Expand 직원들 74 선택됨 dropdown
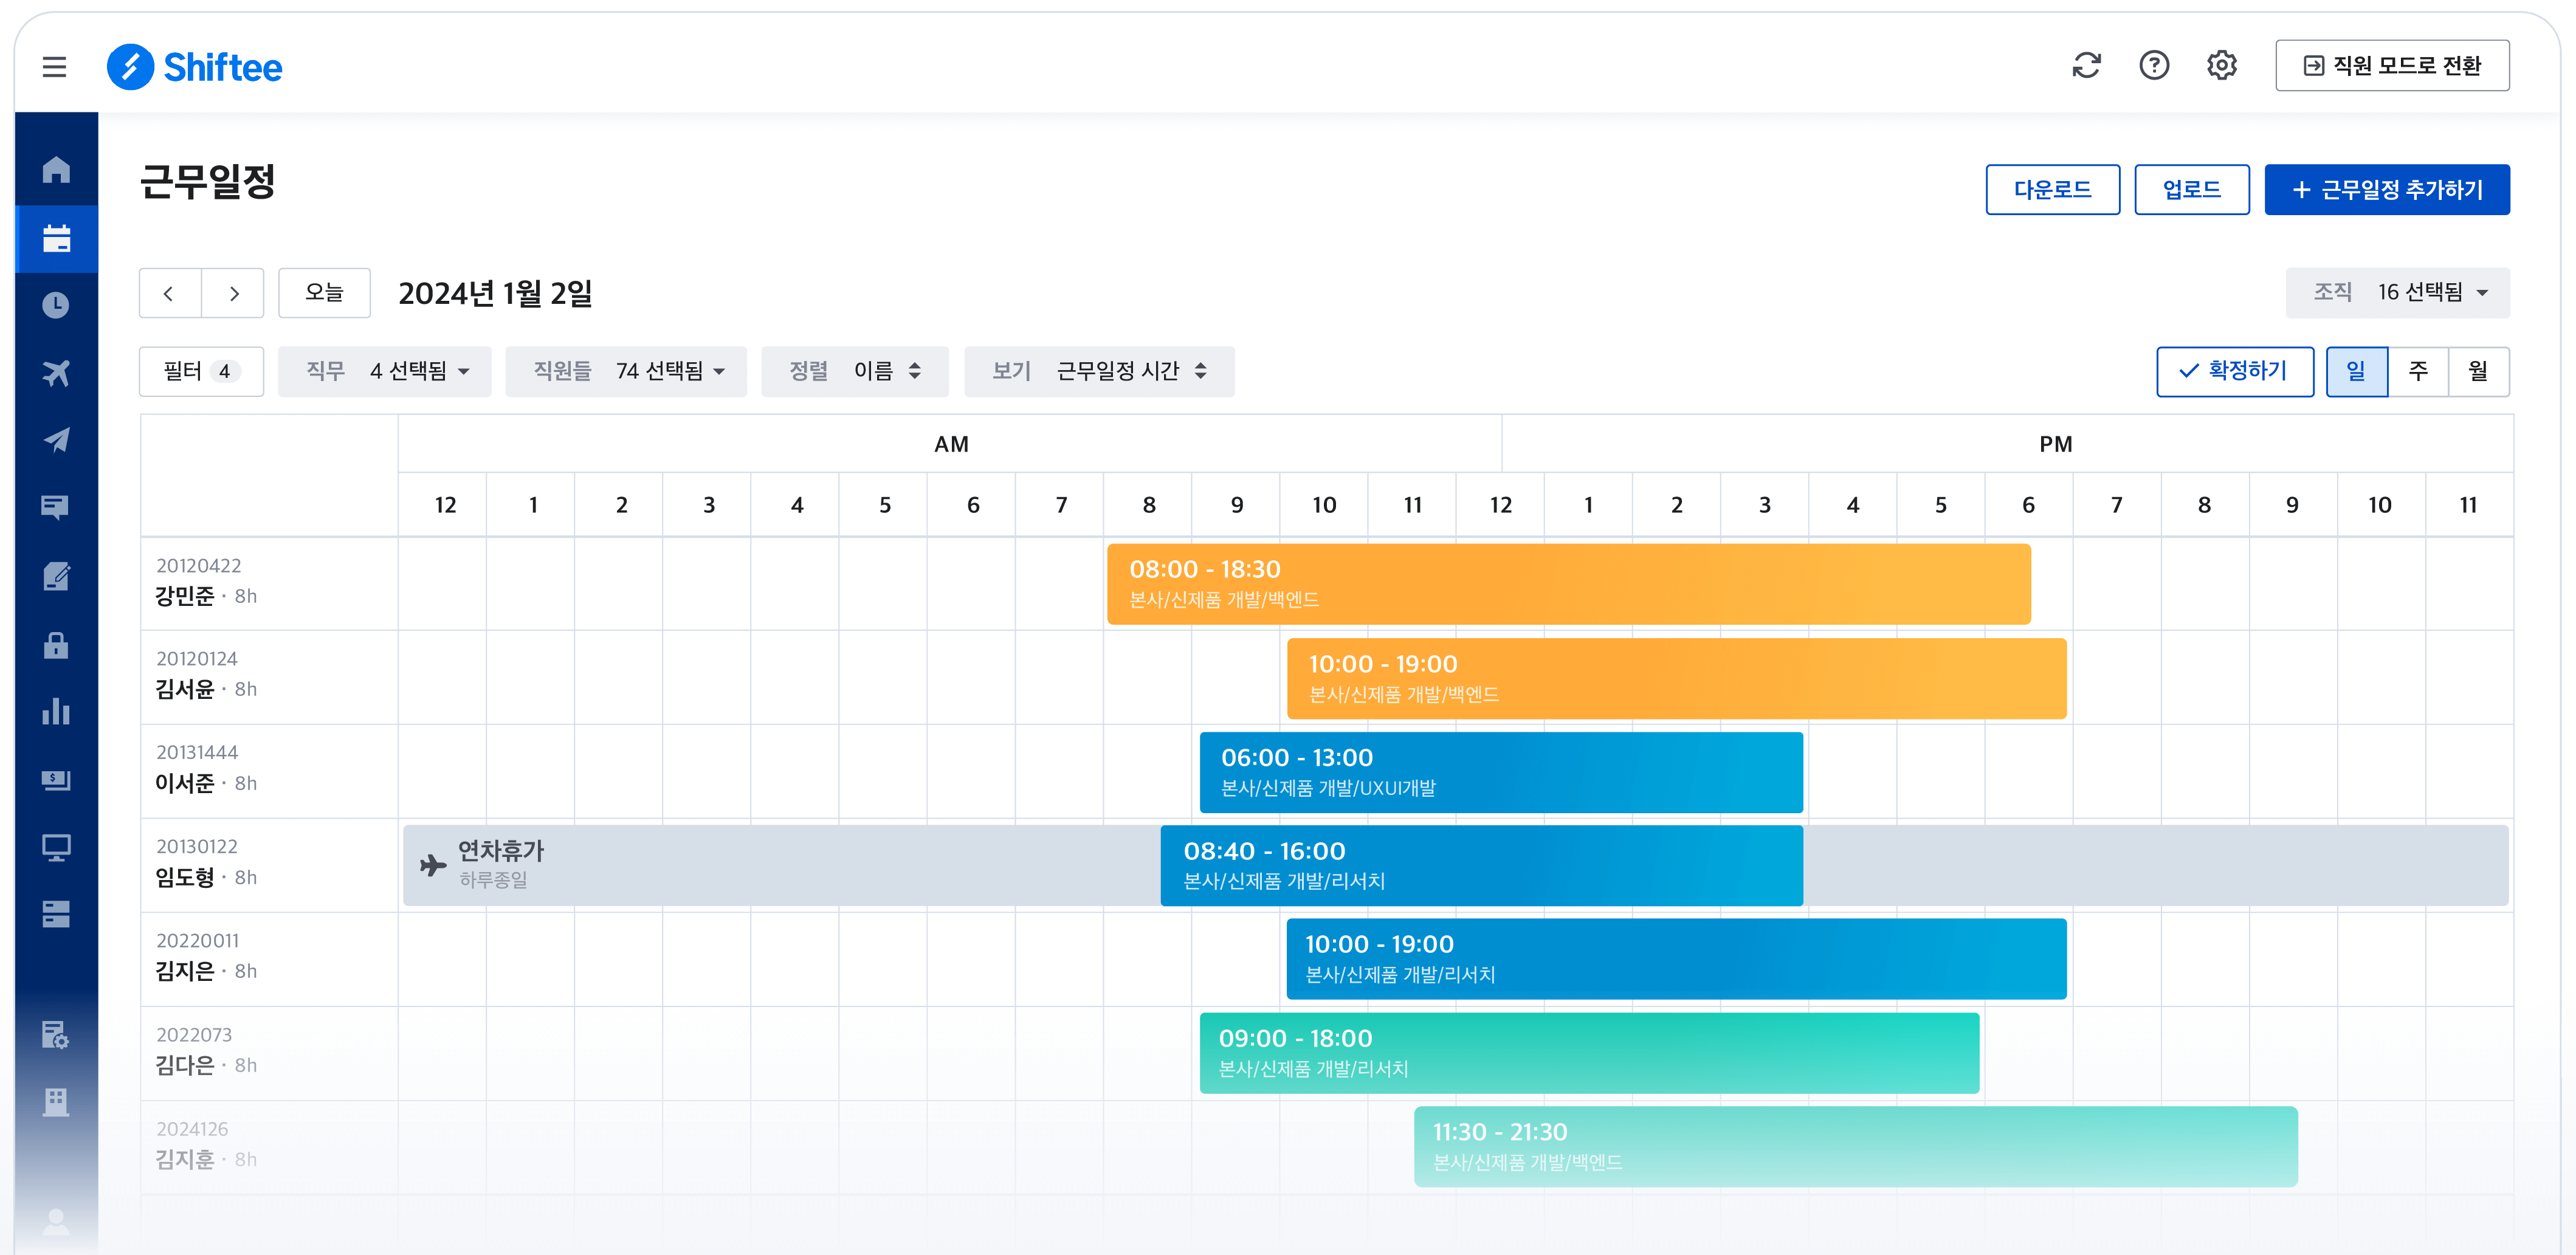The width and height of the screenshot is (2576, 1255). [x=626, y=372]
